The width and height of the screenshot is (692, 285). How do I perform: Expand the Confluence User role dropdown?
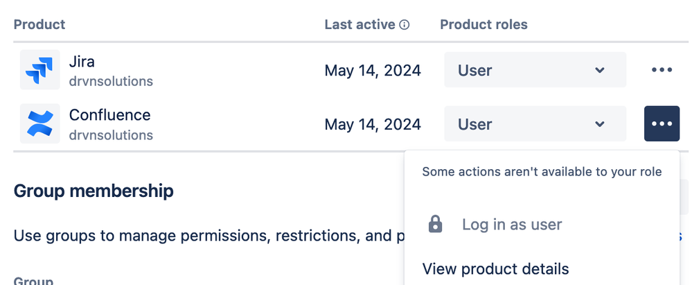[534, 124]
